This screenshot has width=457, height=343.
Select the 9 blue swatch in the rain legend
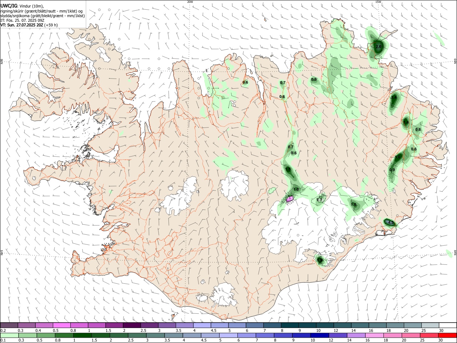[301, 335]
